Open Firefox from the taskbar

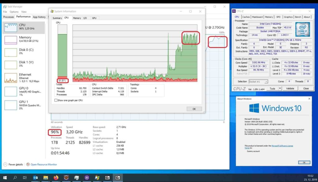pyautogui.click(x=56, y=178)
